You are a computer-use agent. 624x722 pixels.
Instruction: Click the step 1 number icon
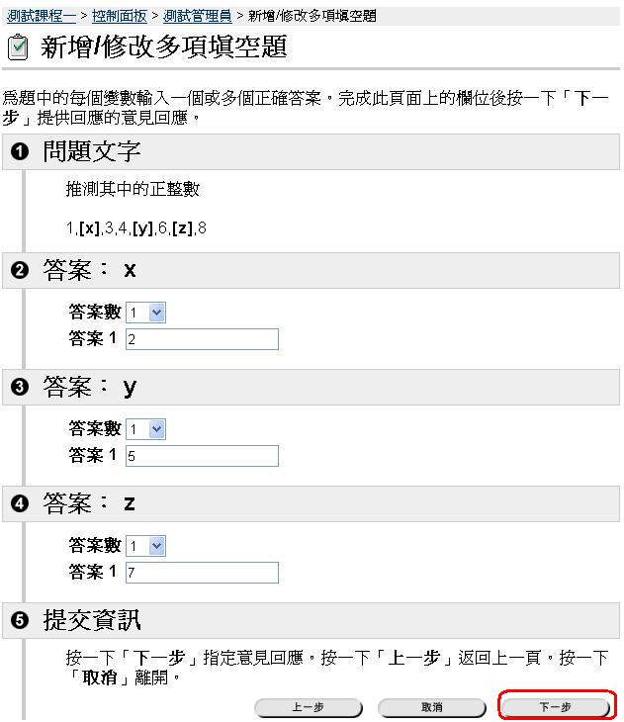click(21, 152)
